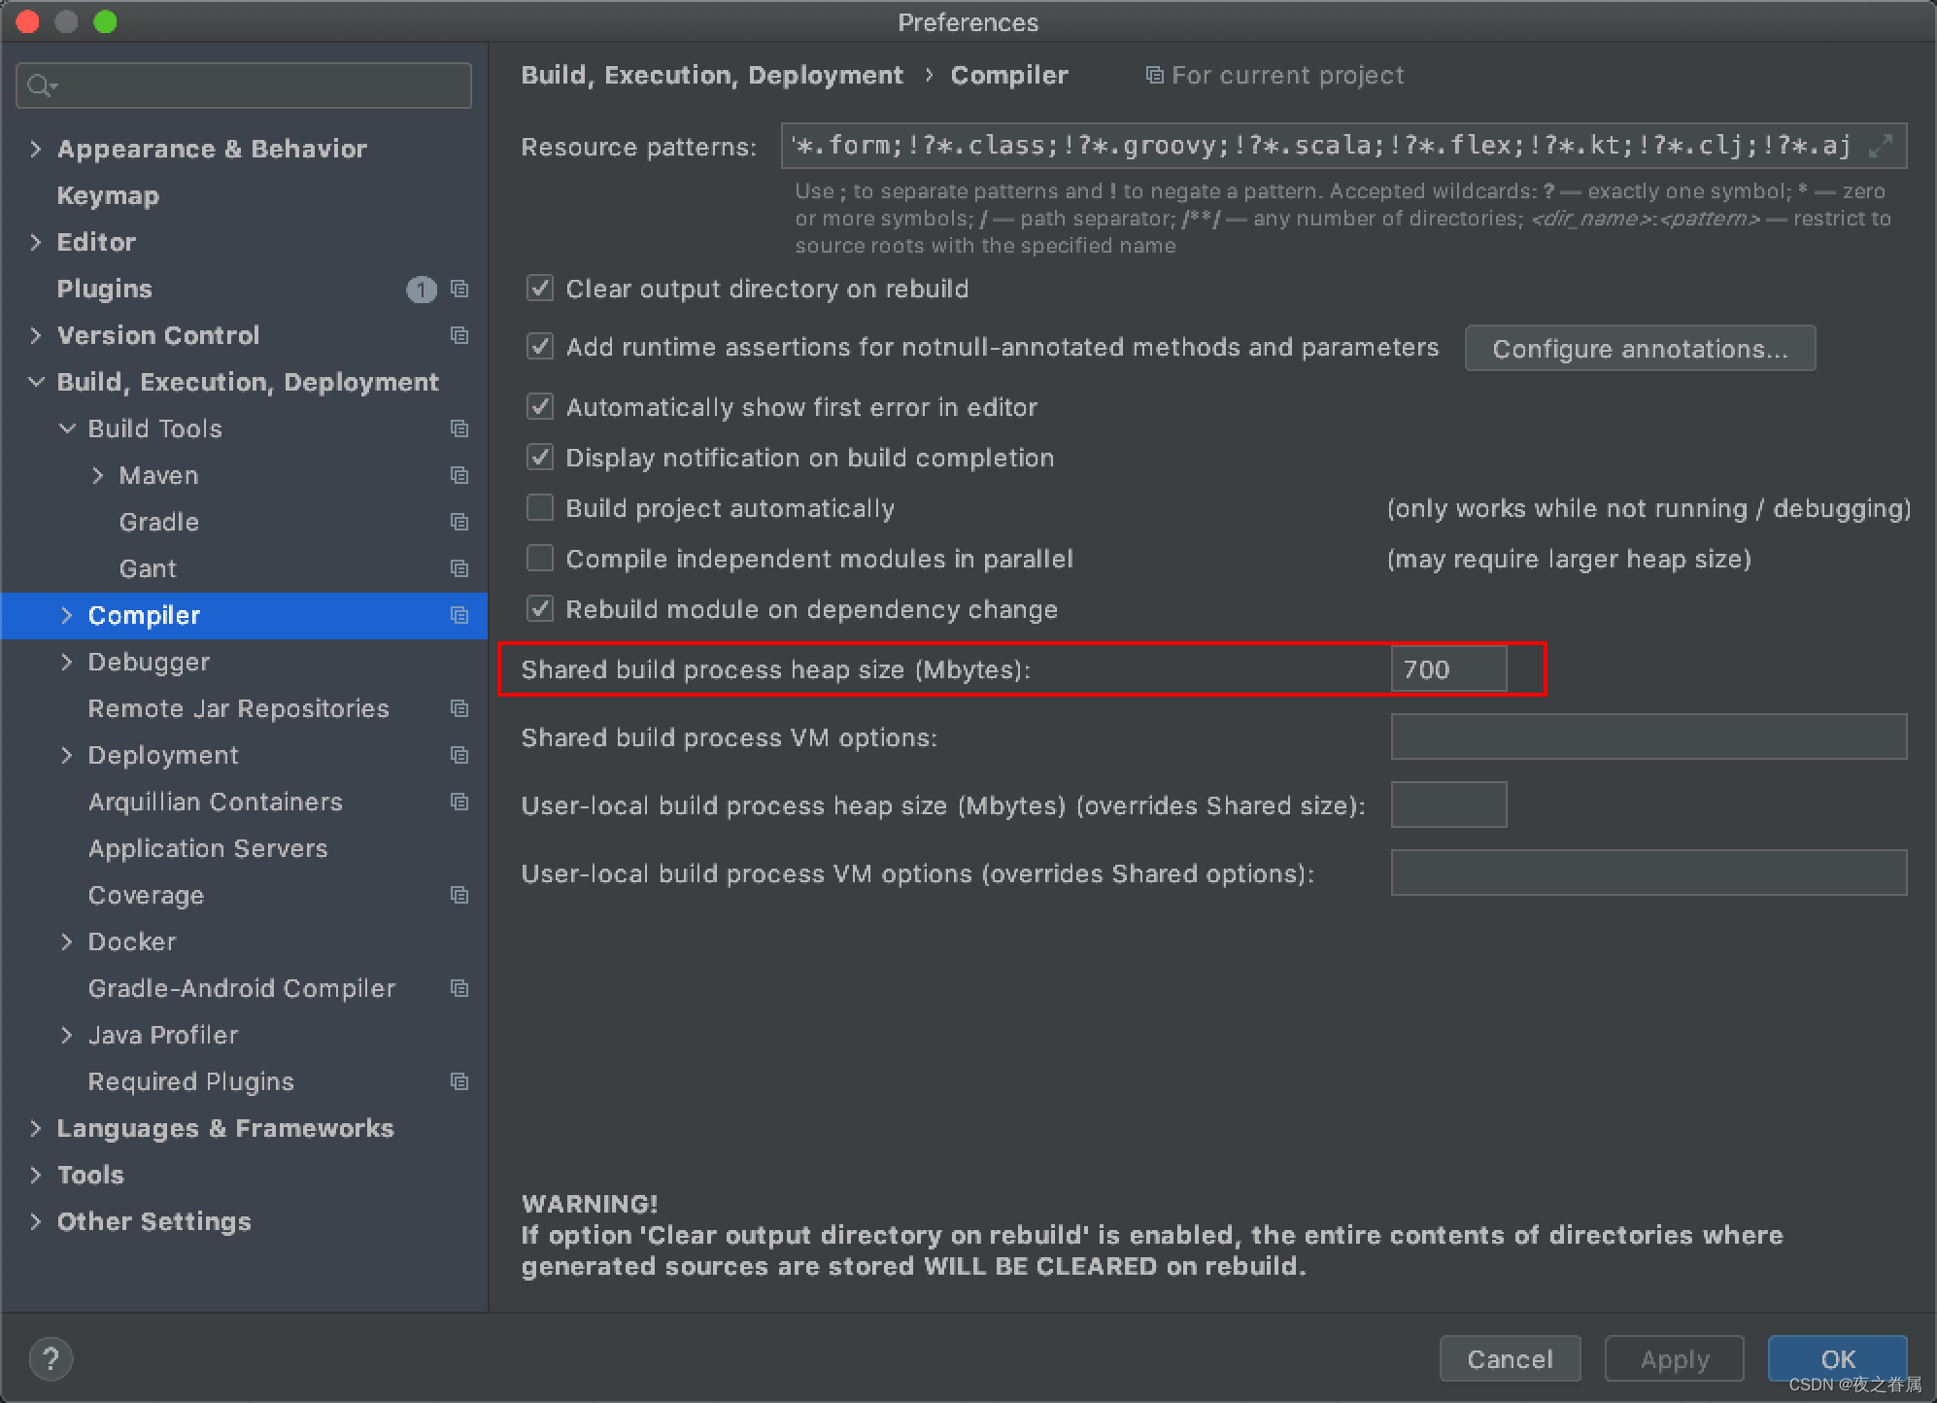Click the project-level icon beside Gant
The image size is (1937, 1403).
point(459,568)
